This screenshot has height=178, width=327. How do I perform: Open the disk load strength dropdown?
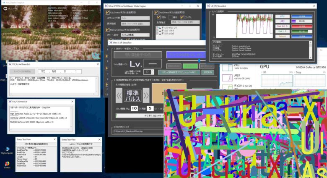tap(185, 22)
